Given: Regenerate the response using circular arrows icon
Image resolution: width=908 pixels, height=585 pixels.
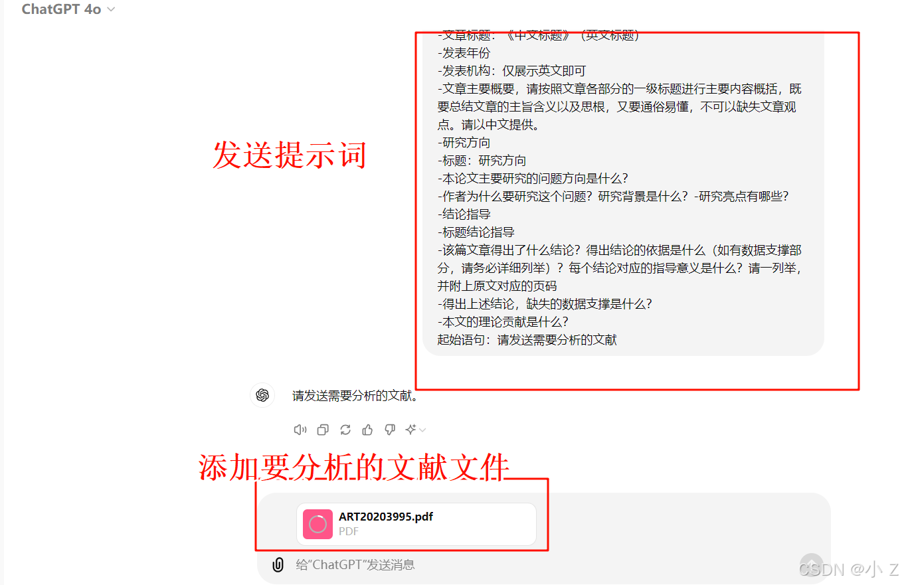Looking at the screenshot, I should click(345, 430).
